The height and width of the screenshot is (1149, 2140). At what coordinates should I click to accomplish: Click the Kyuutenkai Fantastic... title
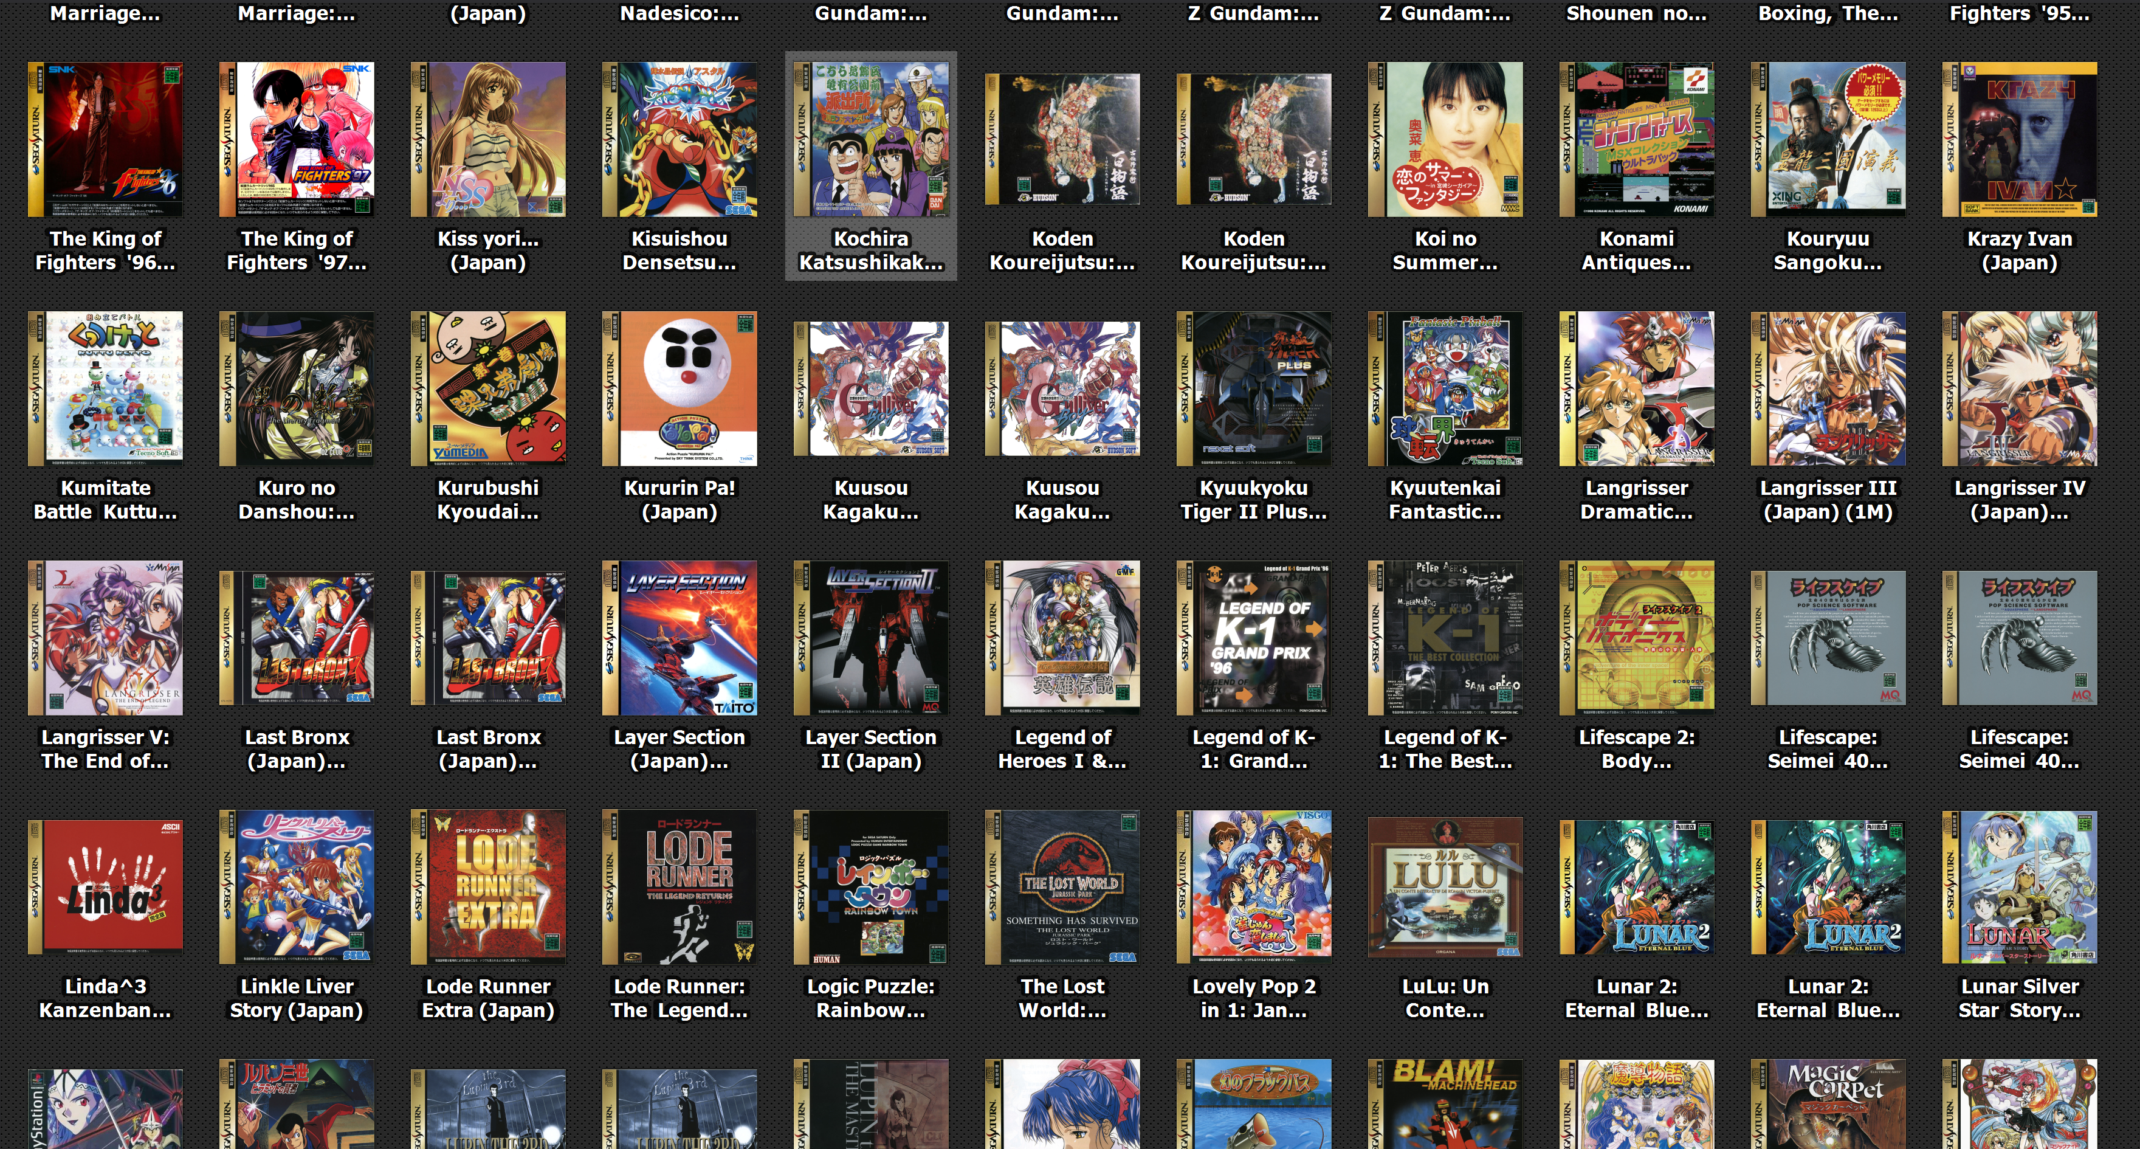coord(1445,500)
